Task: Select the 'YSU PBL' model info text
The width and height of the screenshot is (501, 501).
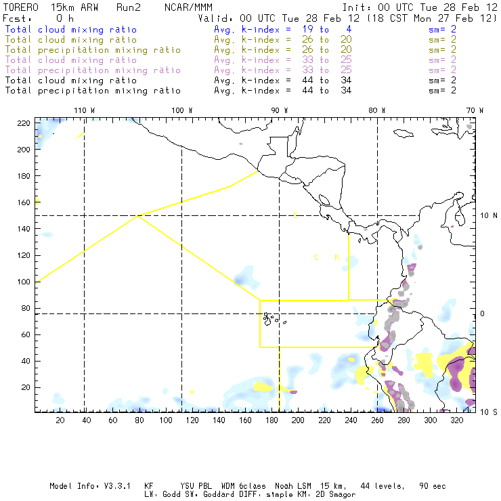Action: click(x=196, y=486)
